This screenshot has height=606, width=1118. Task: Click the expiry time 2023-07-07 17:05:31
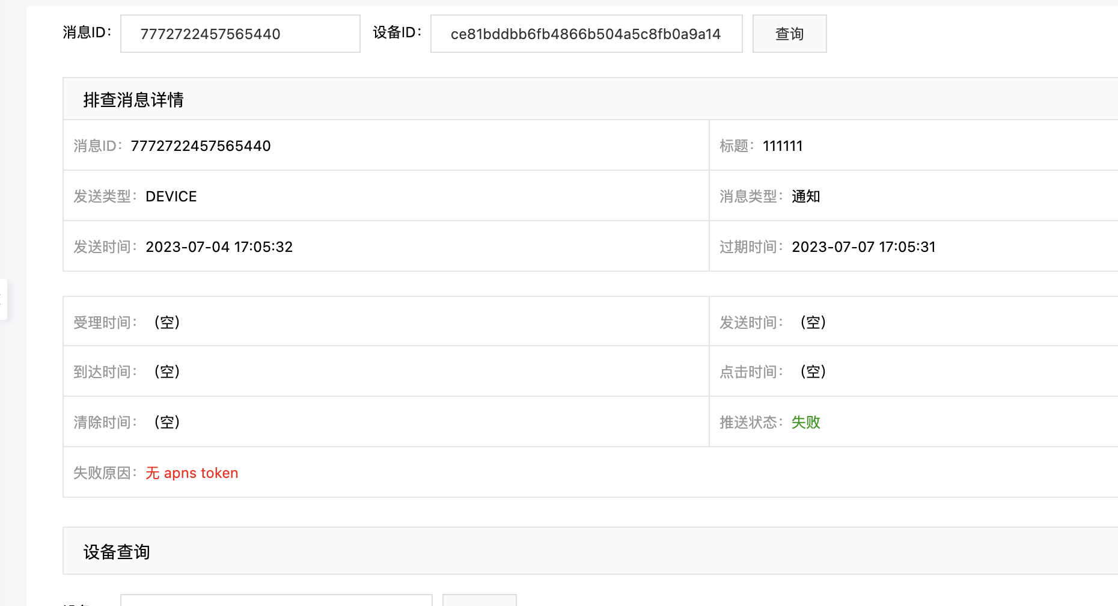point(863,247)
